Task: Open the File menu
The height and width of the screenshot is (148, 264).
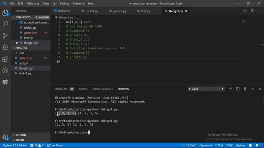Action: click(x=12, y=3)
